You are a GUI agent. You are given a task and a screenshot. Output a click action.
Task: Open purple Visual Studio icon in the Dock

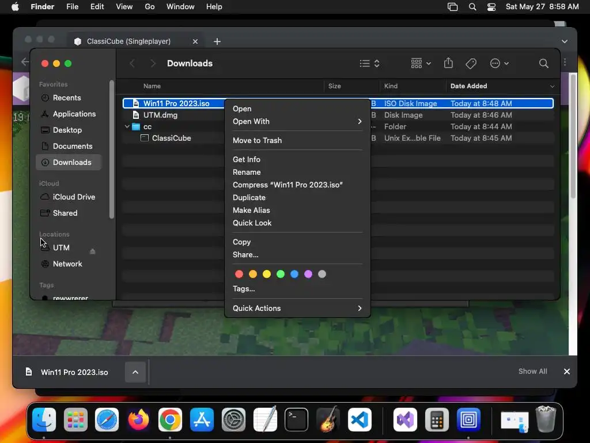[x=405, y=419]
